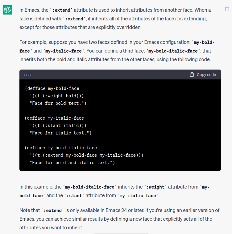
Task: Click the ChatGPT logo avatar
Action: click(x=7, y=10)
